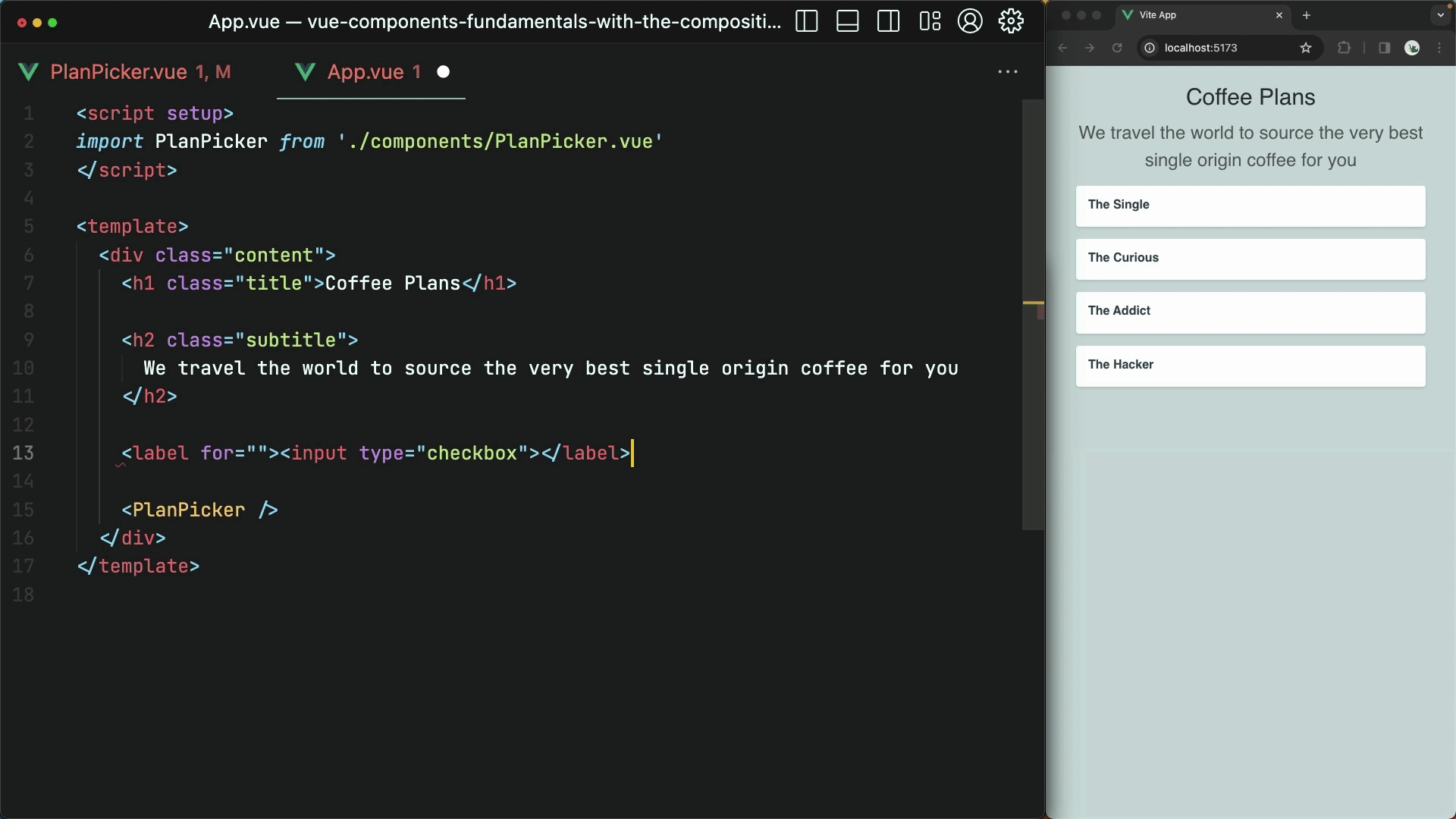Open the Accounts profile icon in VS Code
The width and height of the screenshot is (1456, 819).
click(x=970, y=21)
